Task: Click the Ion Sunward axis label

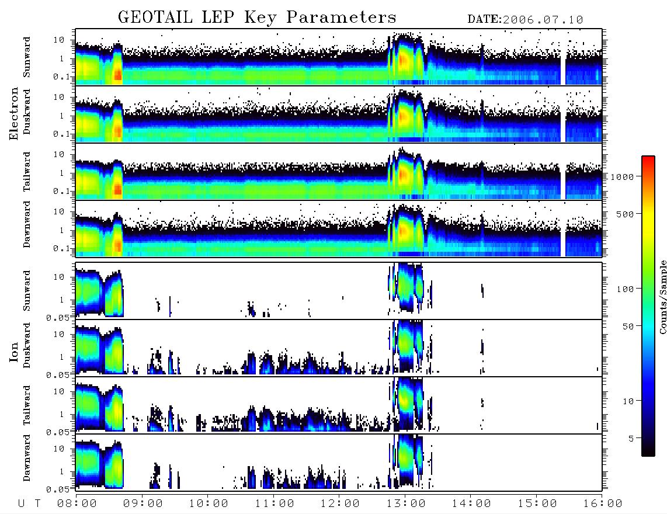Action: [27, 290]
